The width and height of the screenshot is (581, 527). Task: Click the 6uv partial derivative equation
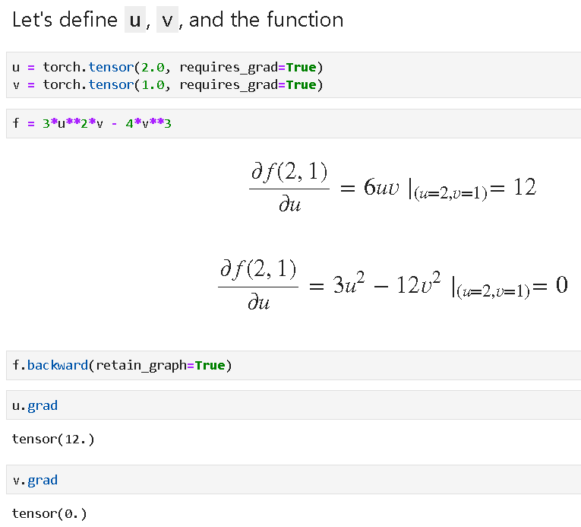point(392,188)
